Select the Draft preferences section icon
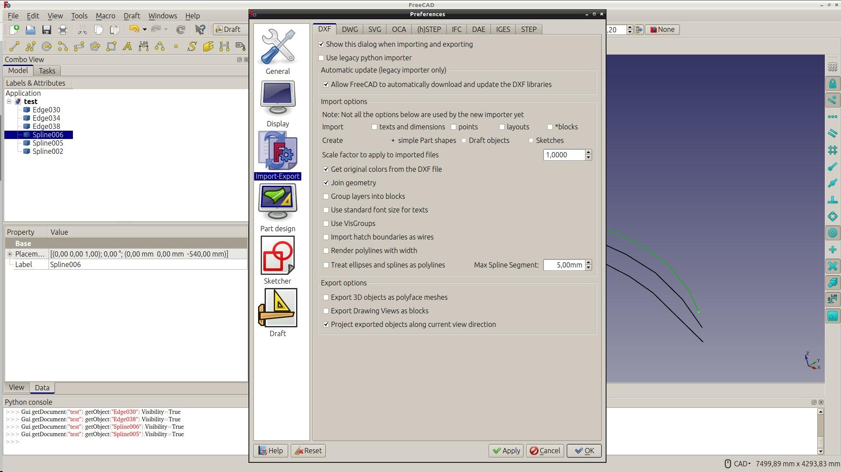The width and height of the screenshot is (841, 472). (x=278, y=308)
